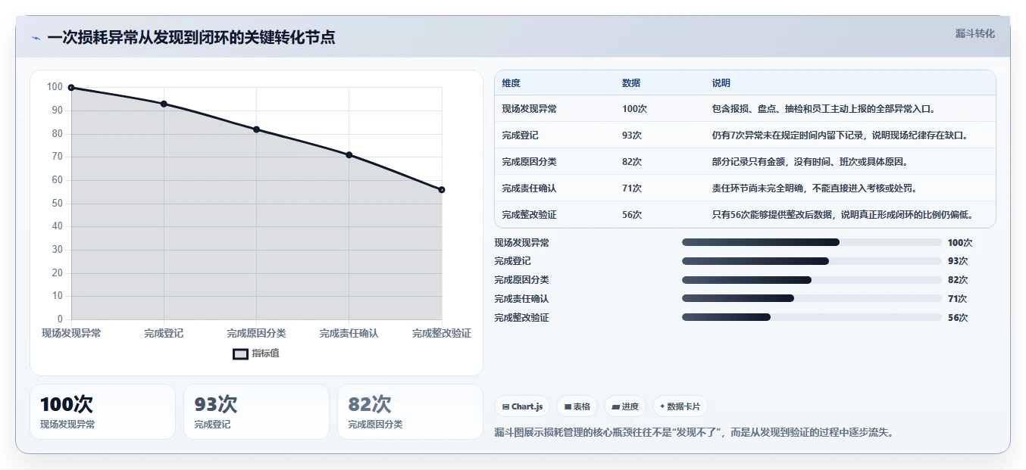Click the 完成责任确认 x-axis label

(349, 333)
